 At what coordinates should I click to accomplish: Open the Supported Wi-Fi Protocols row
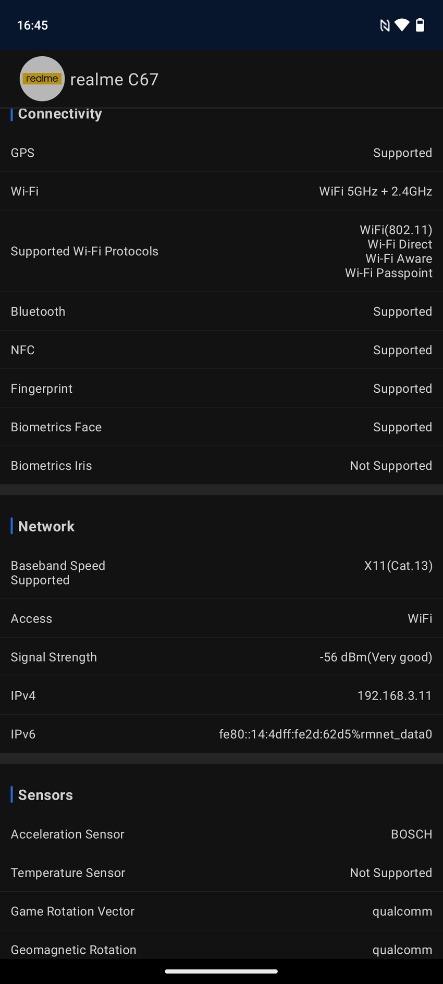pyautogui.click(x=221, y=251)
